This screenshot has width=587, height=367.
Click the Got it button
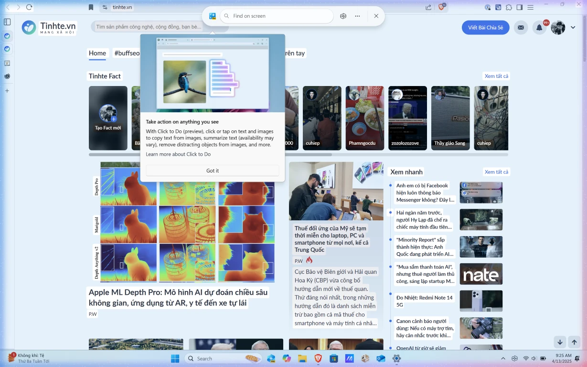(213, 171)
